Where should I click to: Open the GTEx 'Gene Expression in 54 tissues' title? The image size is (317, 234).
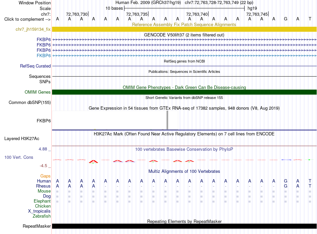pos(184,108)
